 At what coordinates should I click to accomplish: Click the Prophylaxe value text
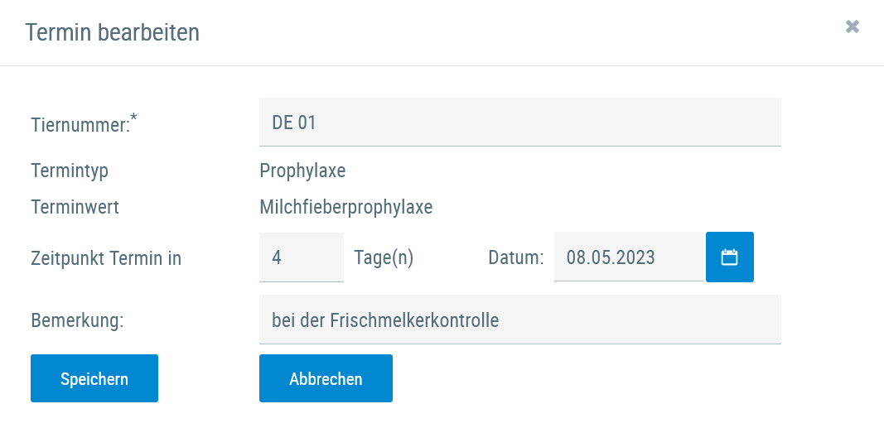click(302, 171)
